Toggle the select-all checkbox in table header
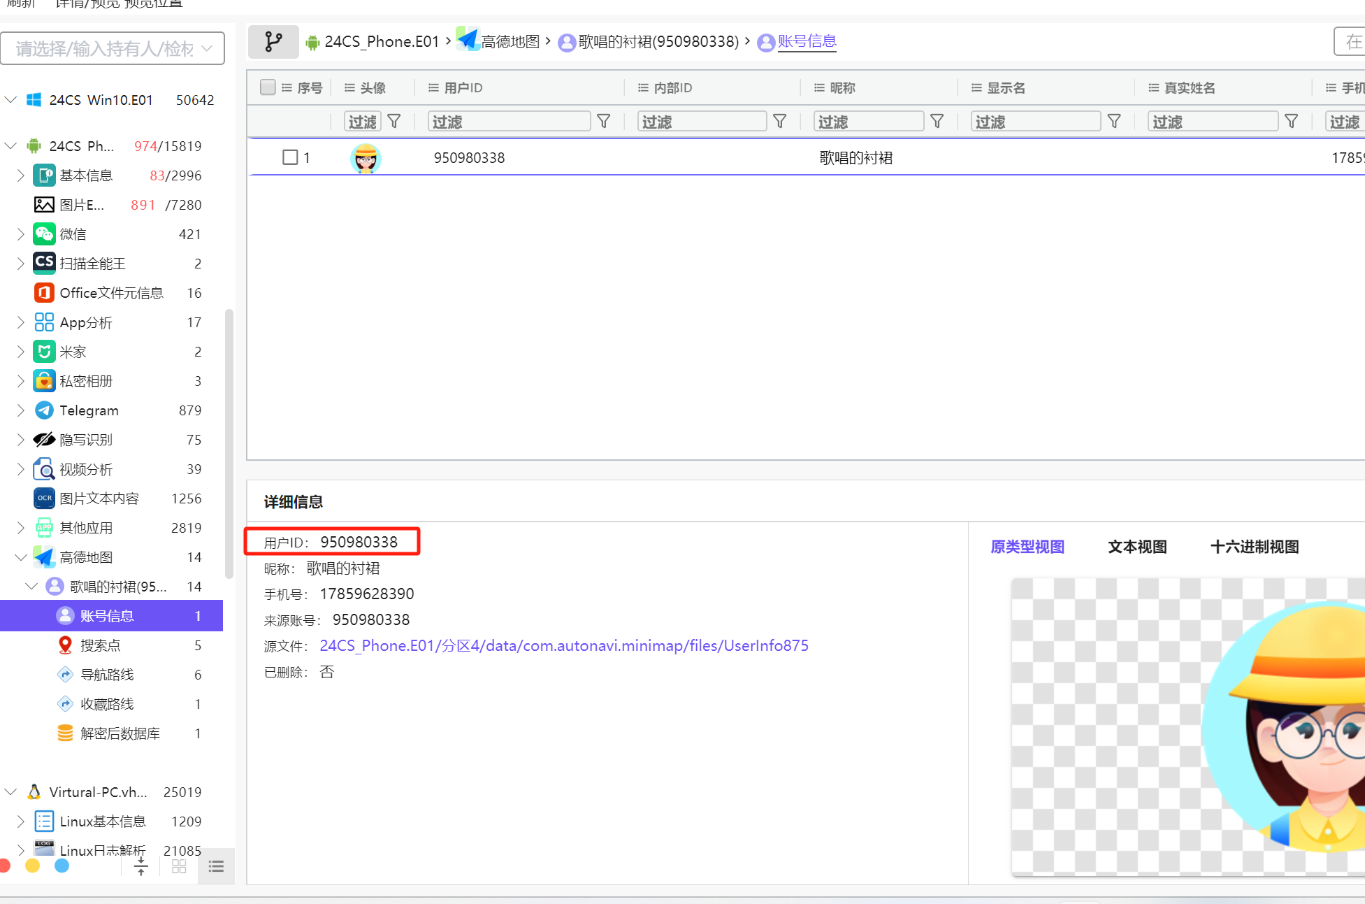This screenshot has width=1365, height=904. (x=267, y=87)
